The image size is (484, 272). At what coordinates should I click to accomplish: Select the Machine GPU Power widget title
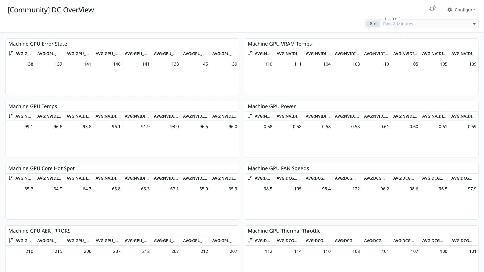271,106
